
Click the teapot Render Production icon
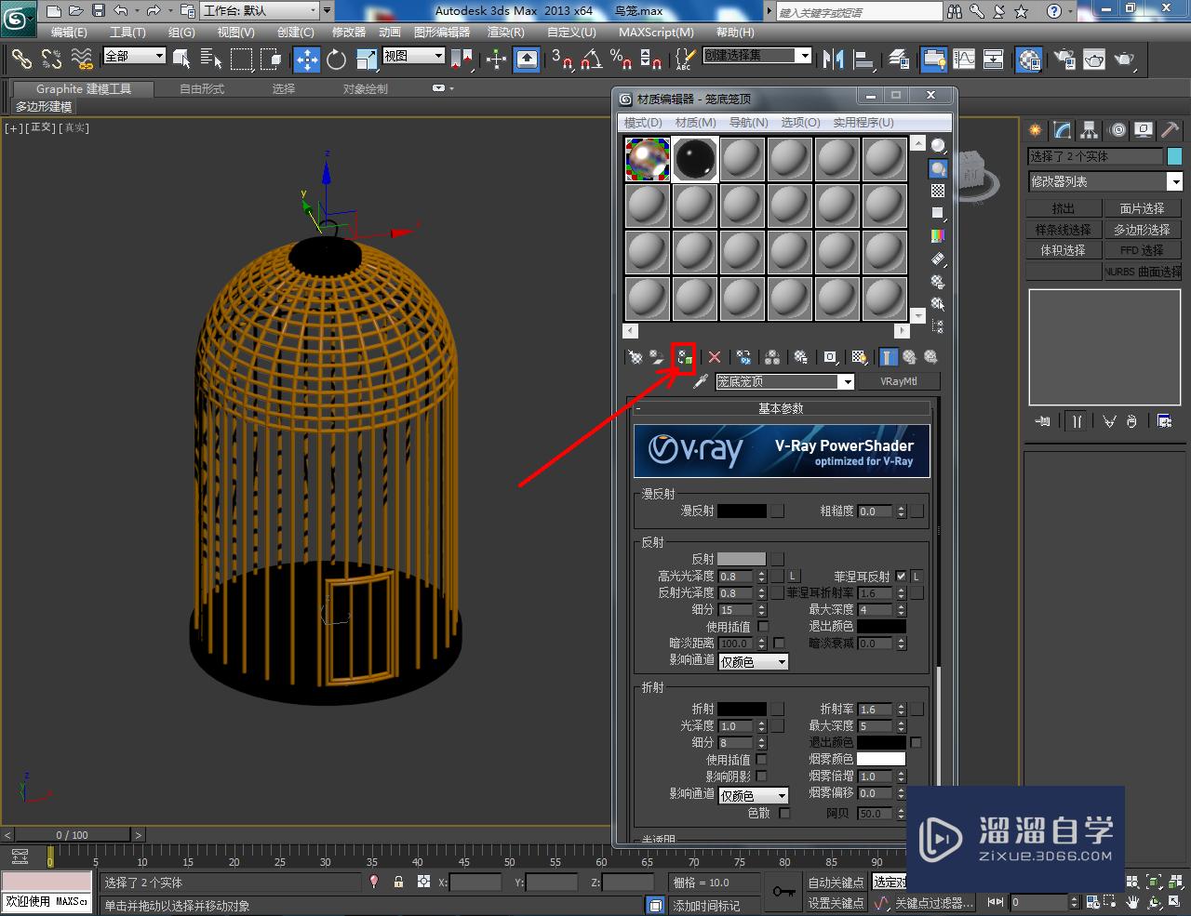(1125, 60)
